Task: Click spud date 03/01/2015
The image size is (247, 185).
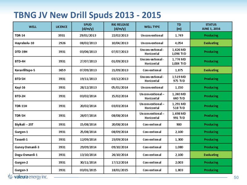Action: 88,170
